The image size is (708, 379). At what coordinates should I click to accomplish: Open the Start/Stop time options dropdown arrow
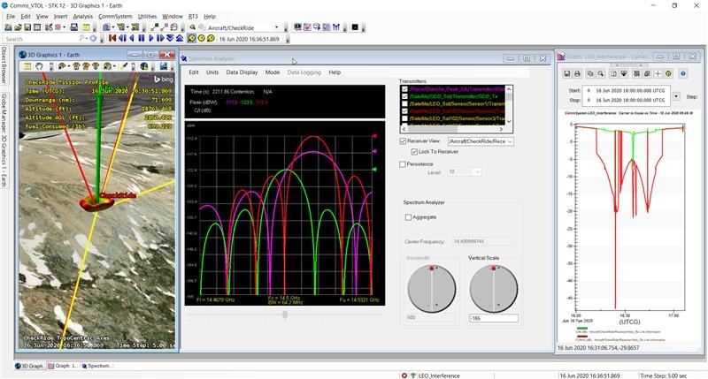[x=676, y=96]
